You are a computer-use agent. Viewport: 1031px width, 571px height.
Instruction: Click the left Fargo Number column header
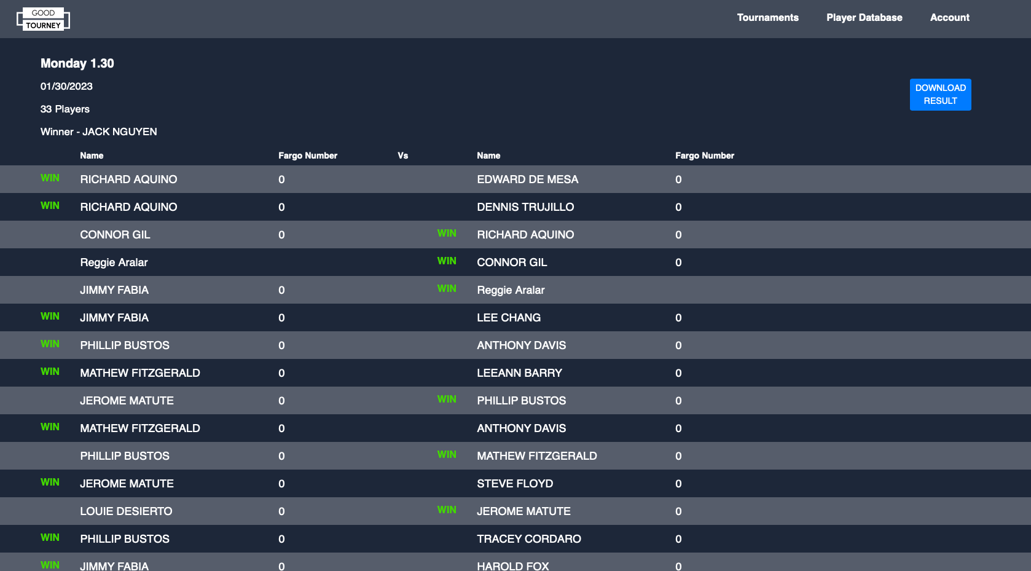[x=307, y=156]
